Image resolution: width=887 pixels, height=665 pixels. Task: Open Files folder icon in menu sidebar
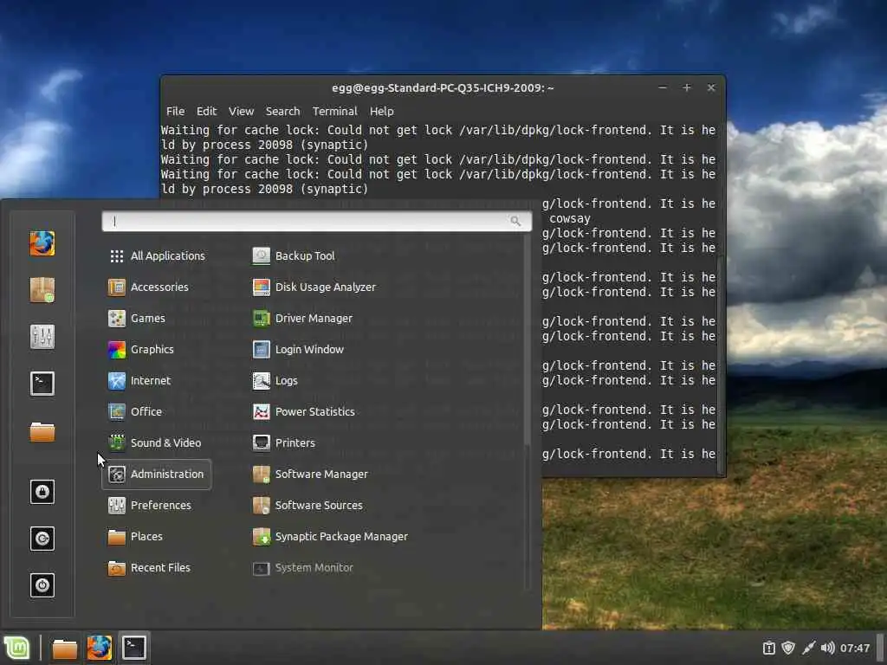(42, 432)
